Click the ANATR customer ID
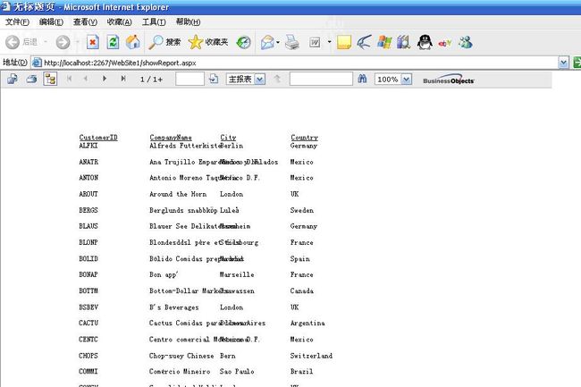This screenshot has width=581, height=387. 88,162
